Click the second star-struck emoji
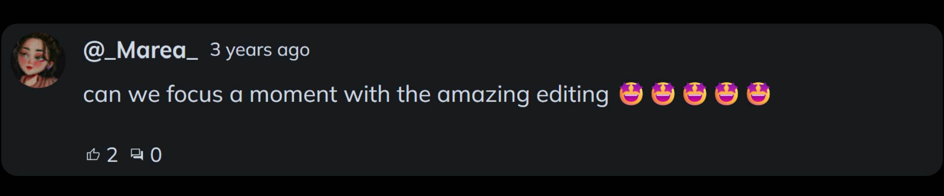 tap(663, 94)
